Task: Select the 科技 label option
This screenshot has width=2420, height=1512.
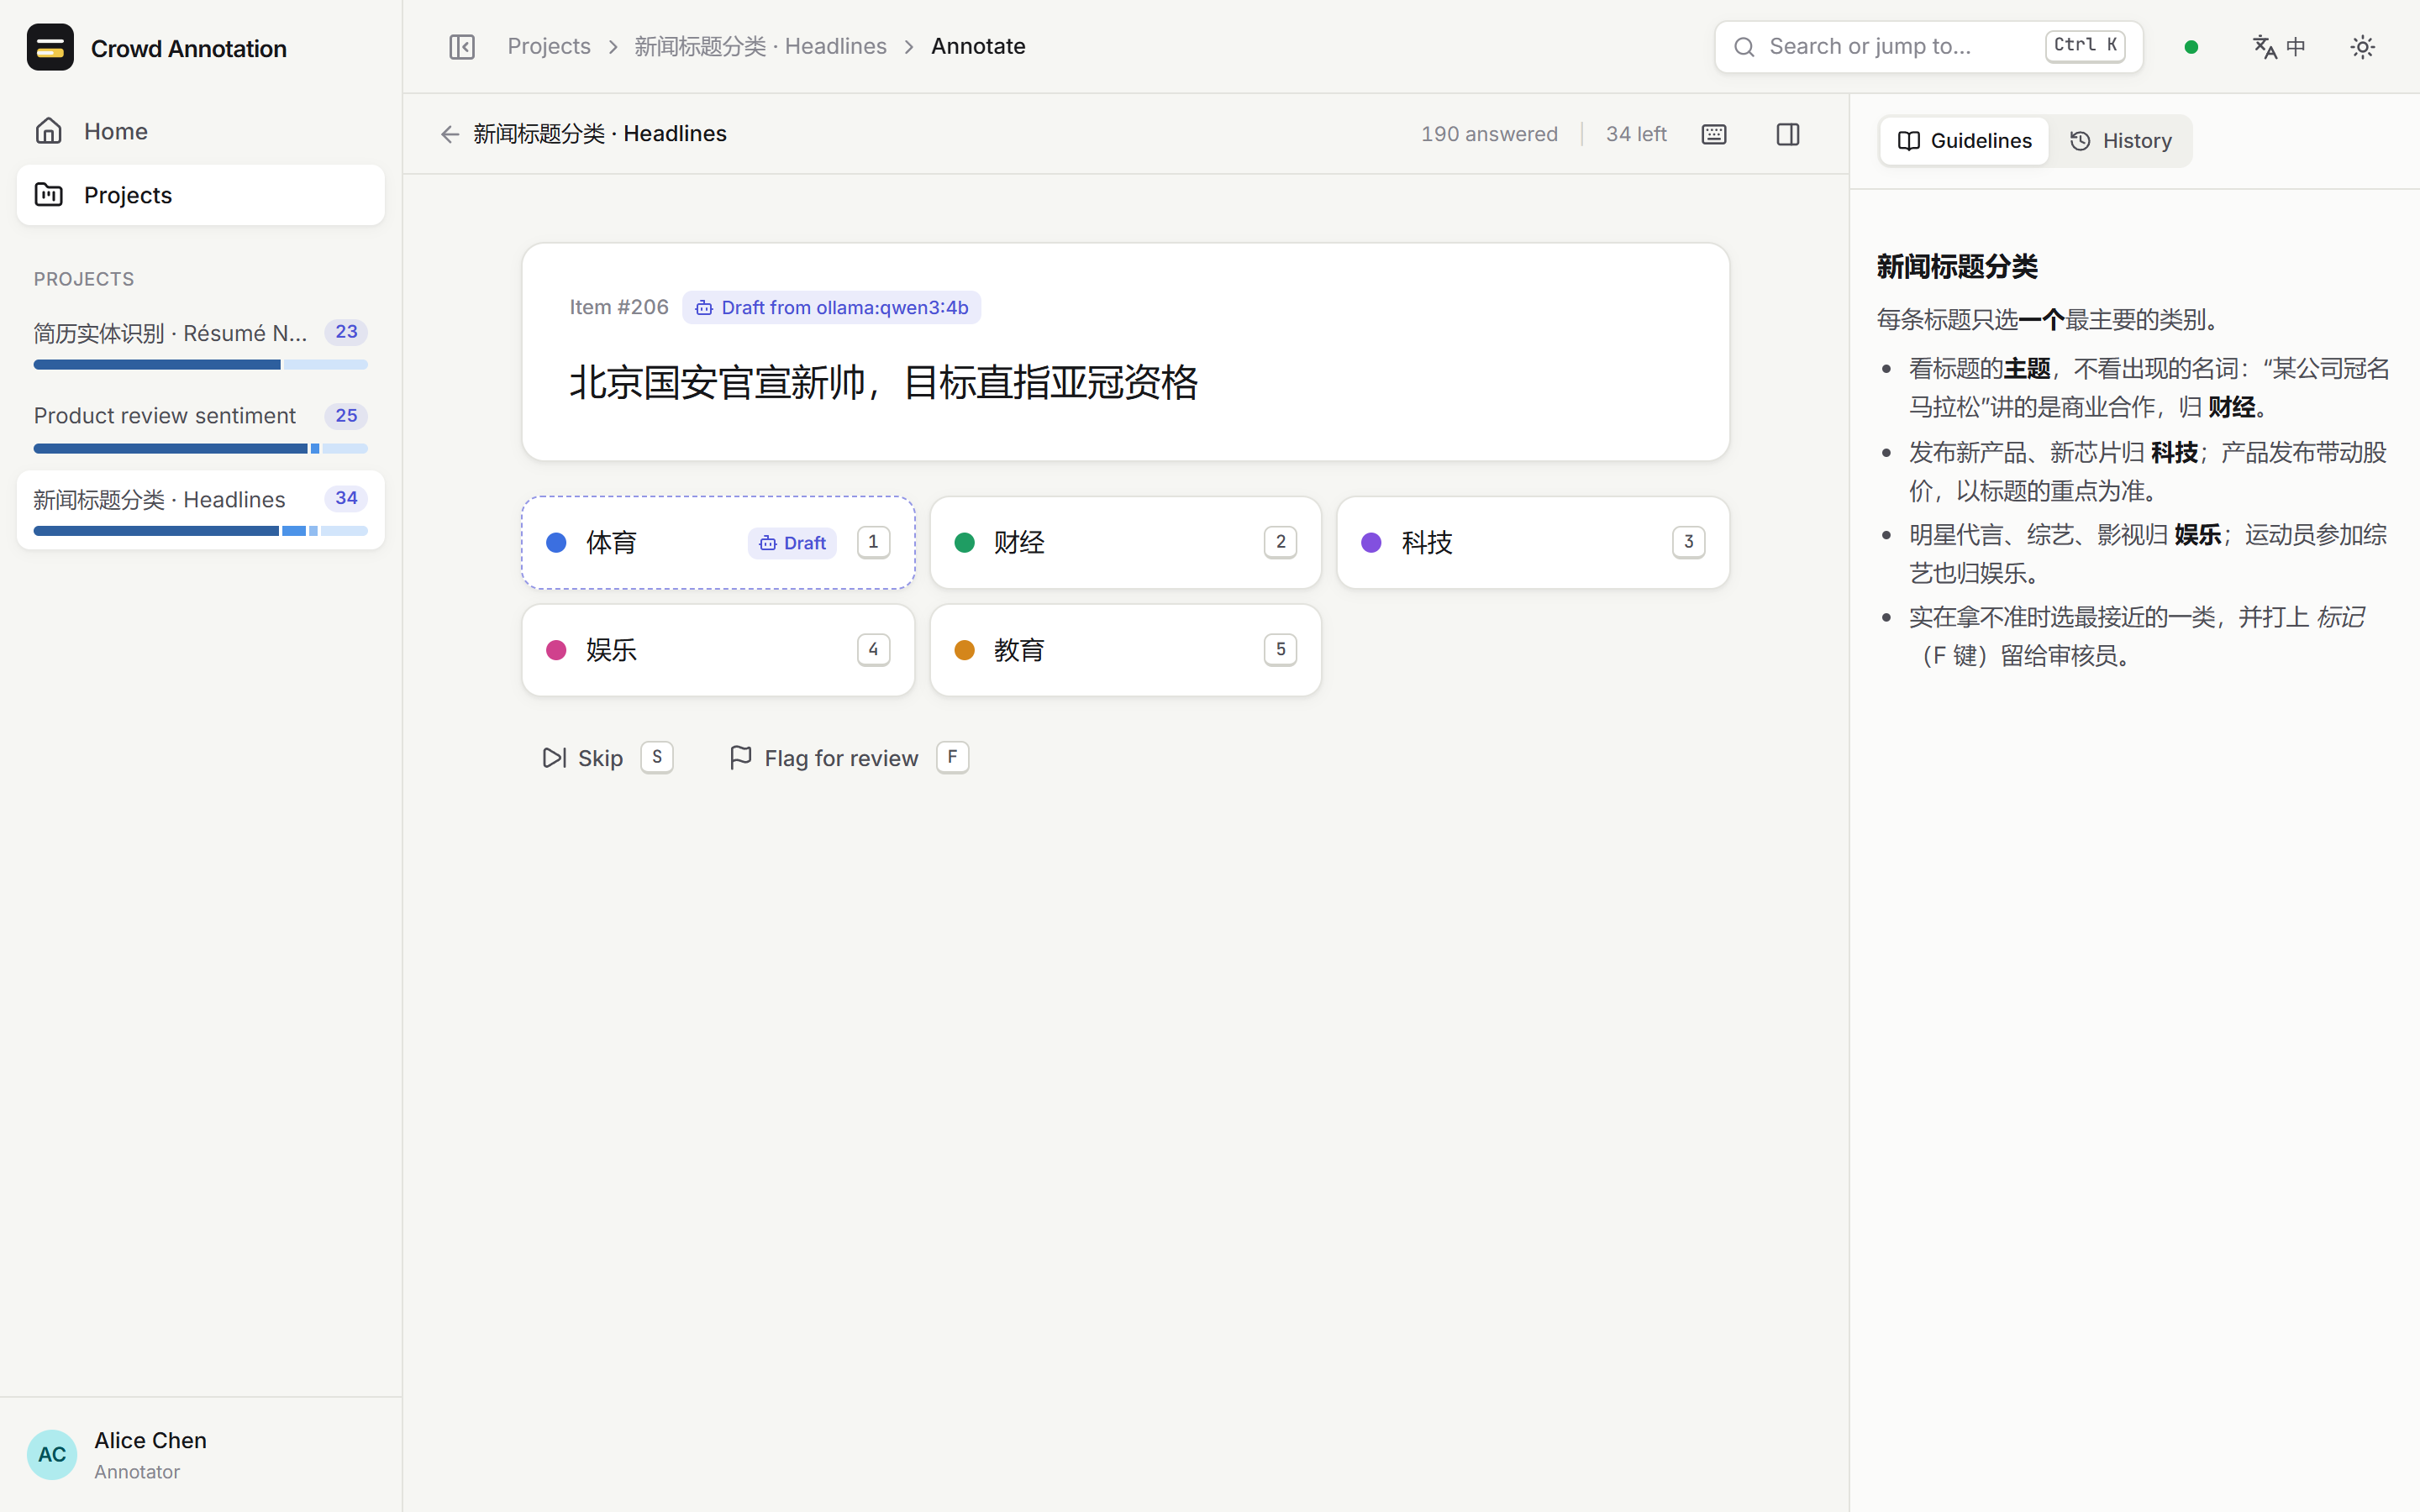Action: [x=1533, y=543]
